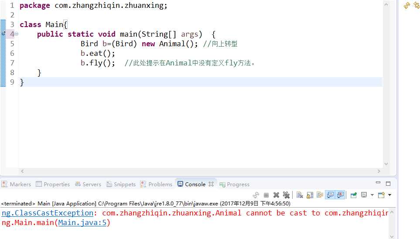Click Remove All Terminated Launches double-X icon
This screenshot has width=420, height=239.
(x=286, y=195)
